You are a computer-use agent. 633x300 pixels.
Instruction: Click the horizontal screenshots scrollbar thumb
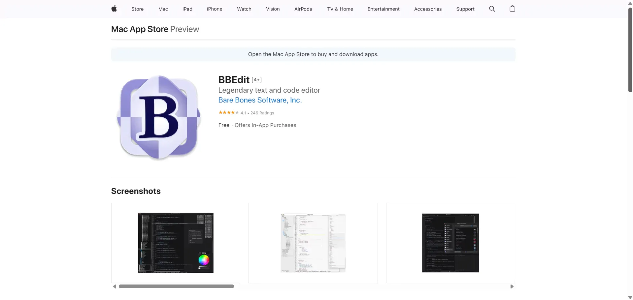(176, 286)
